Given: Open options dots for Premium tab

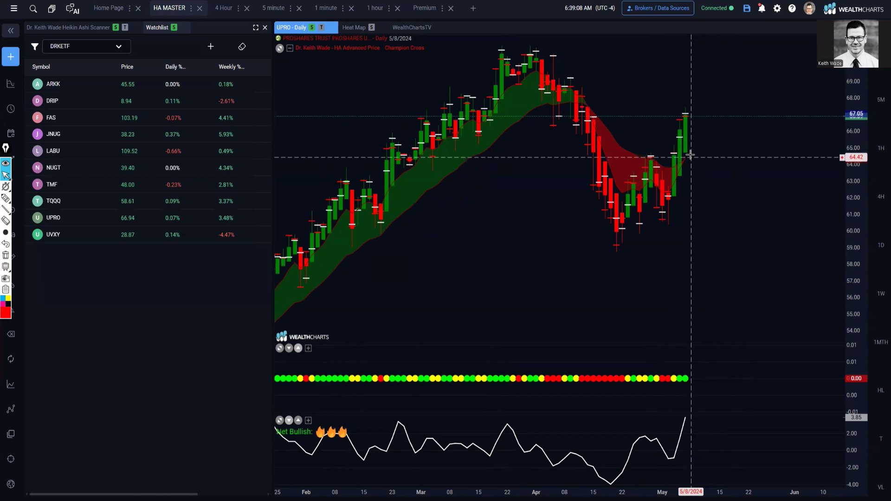Looking at the screenshot, I should (442, 8).
